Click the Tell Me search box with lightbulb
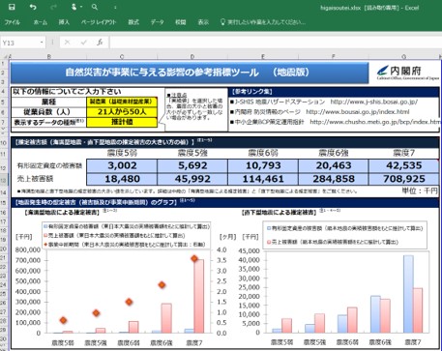The image size is (442, 351). coord(263,22)
